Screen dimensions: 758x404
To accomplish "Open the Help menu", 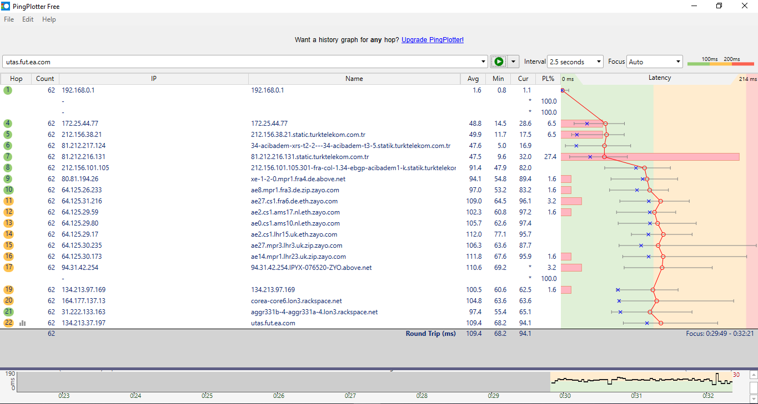I will coord(49,19).
